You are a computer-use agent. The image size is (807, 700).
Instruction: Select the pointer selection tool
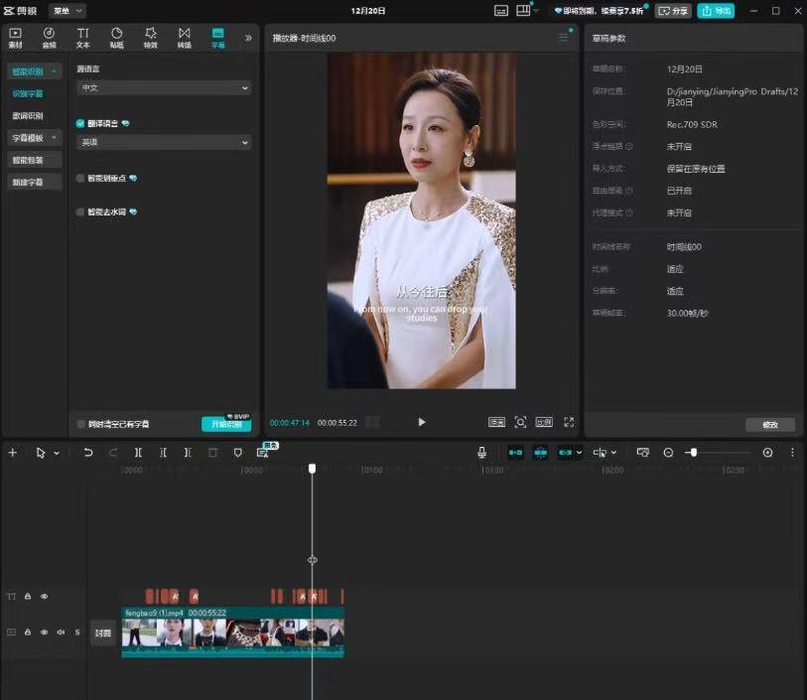click(40, 453)
